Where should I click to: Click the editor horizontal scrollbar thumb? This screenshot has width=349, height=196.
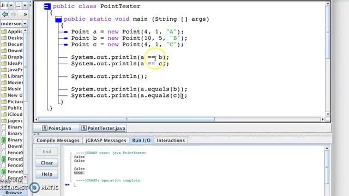[x=127, y=119]
